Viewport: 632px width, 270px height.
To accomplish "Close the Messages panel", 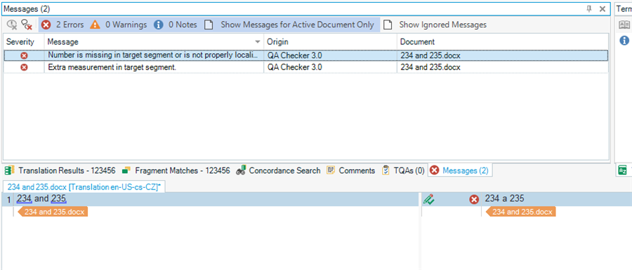I will pos(603,9).
